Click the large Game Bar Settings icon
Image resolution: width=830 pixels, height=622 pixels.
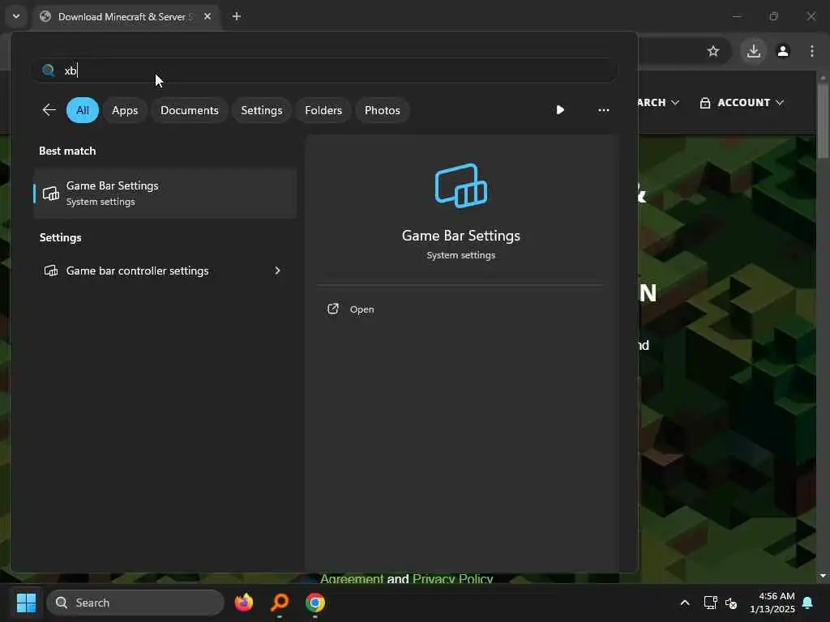[461, 185]
